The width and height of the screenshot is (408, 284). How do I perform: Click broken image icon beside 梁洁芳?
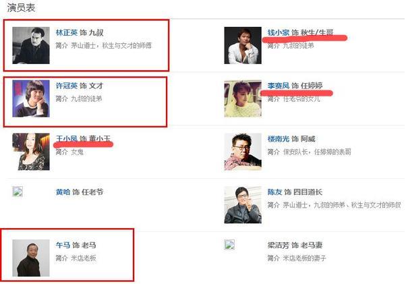coord(229,244)
